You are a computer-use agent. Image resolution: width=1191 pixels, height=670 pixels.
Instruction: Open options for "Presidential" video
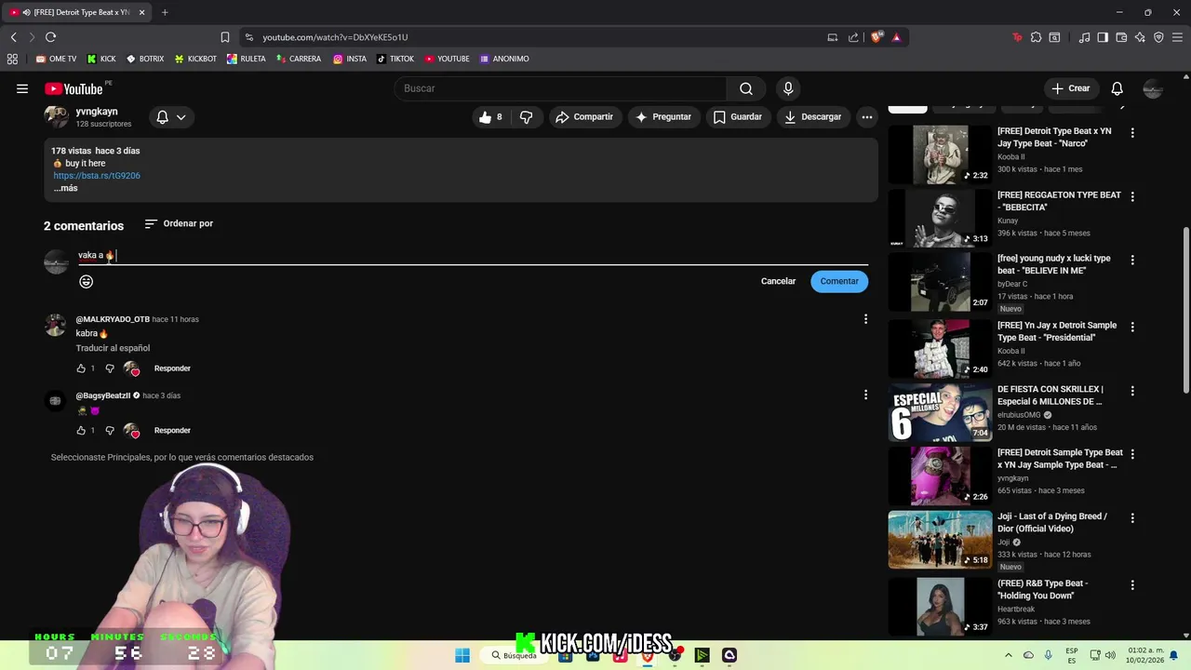[x=1132, y=328]
